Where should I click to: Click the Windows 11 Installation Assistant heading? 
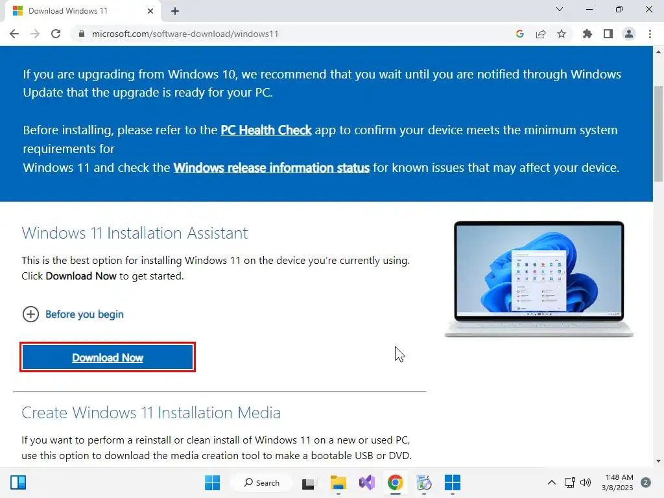tap(135, 233)
